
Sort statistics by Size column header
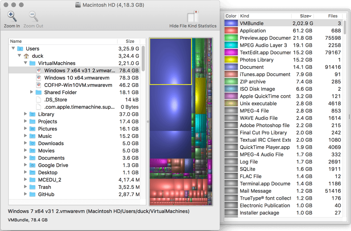click(x=302, y=16)
